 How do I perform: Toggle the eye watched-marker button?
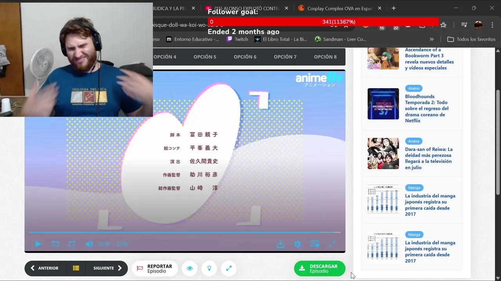tap(190, 268)
